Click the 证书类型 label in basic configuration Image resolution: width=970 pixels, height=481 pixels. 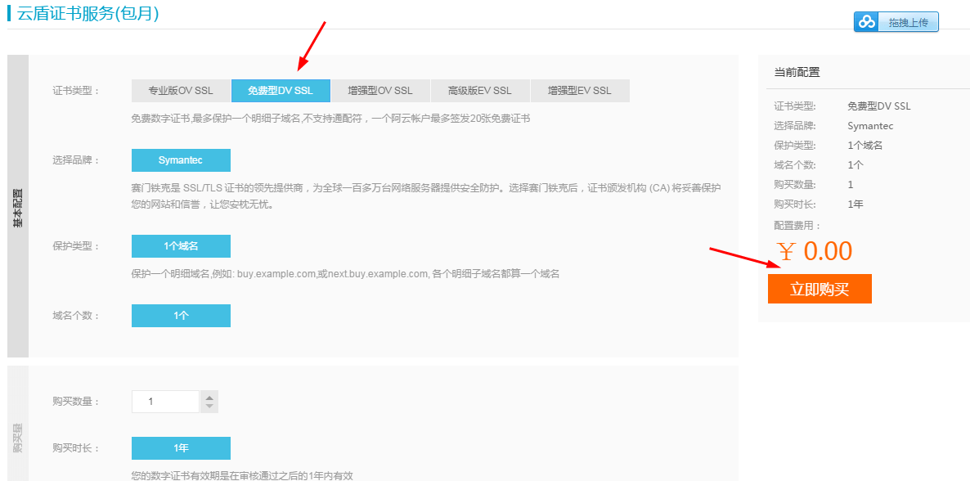click(75, 91)
